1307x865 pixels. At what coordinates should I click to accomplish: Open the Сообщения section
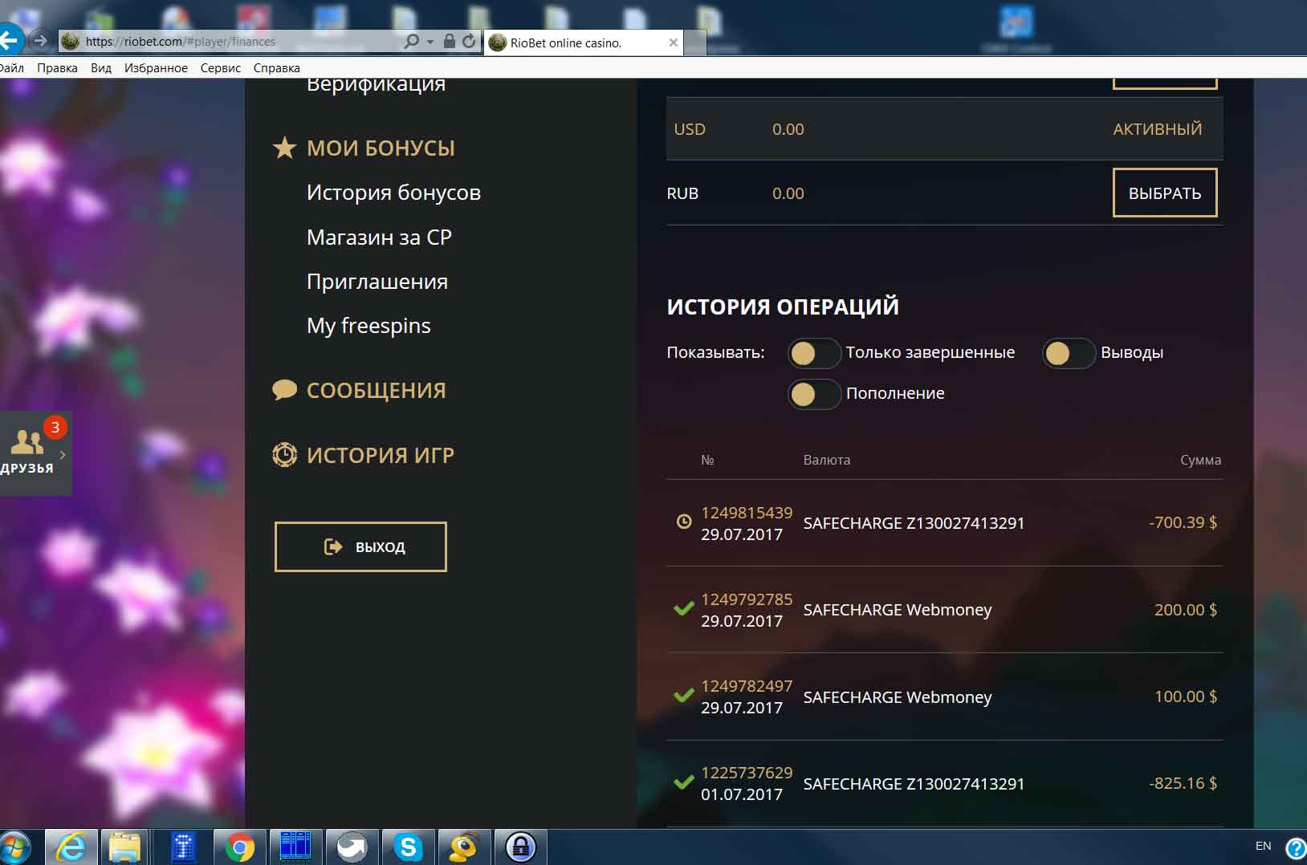(376, 391)
